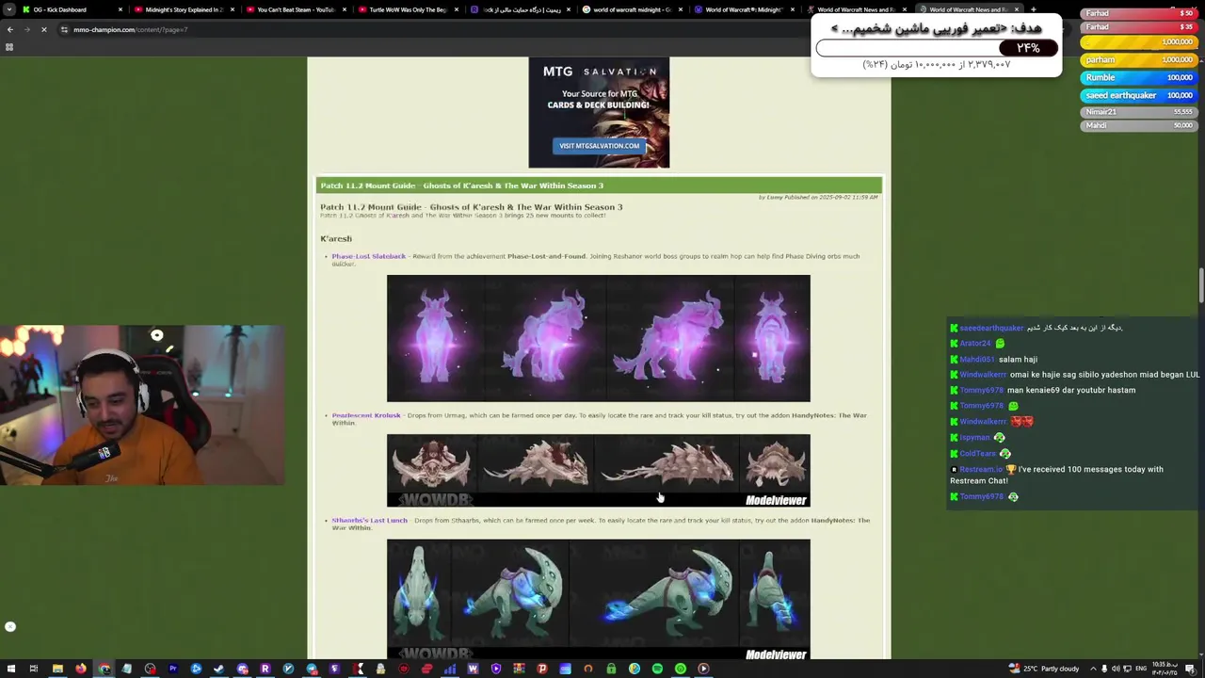Open Phase-Lost Slateback mount link
The height and width of the screenshot is (678, 1205).
pos(368,256)
